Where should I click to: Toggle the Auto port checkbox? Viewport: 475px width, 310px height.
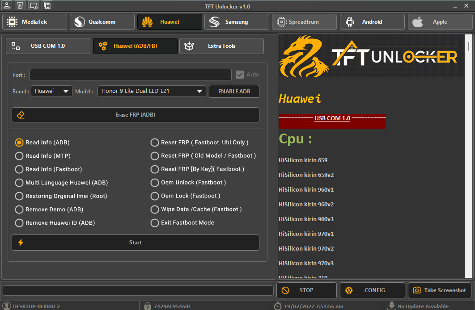pos(240,75)
